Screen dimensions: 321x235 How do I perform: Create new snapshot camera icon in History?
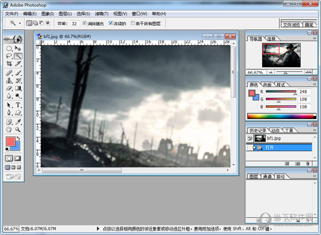click(297, 163)
